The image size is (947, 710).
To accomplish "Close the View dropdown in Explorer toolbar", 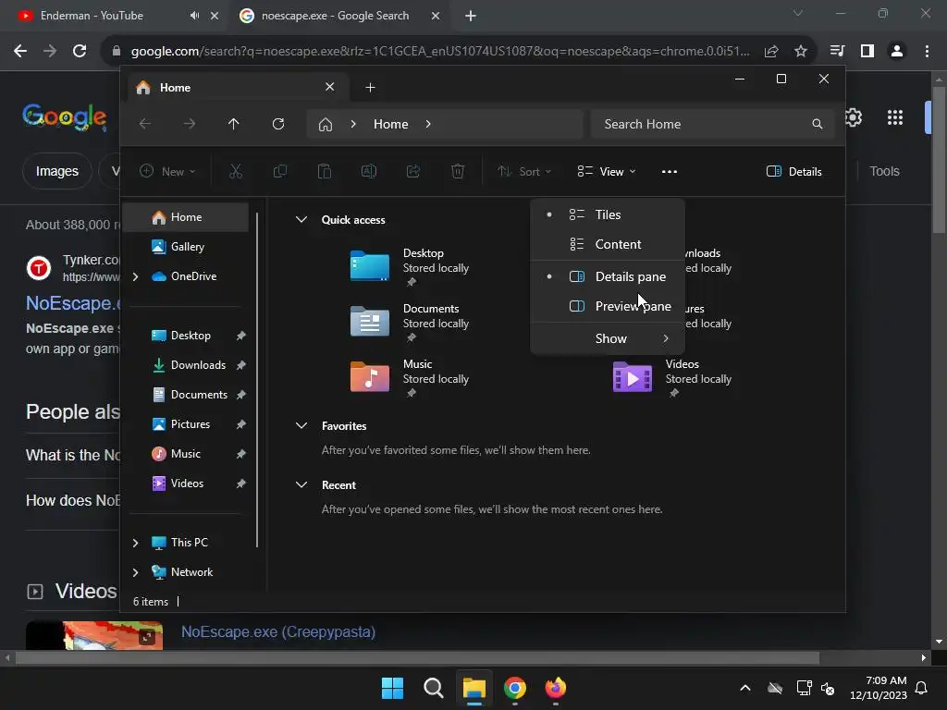I will tap(607, 171).
